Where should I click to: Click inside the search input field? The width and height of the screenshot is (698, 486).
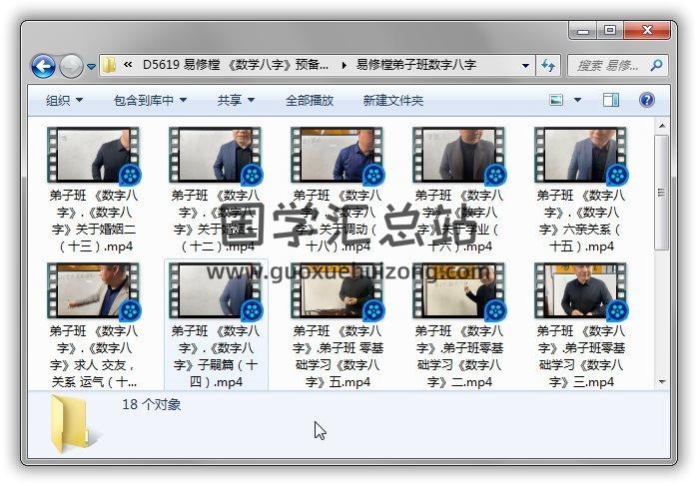pyautogui.click(x=609, y=66)
